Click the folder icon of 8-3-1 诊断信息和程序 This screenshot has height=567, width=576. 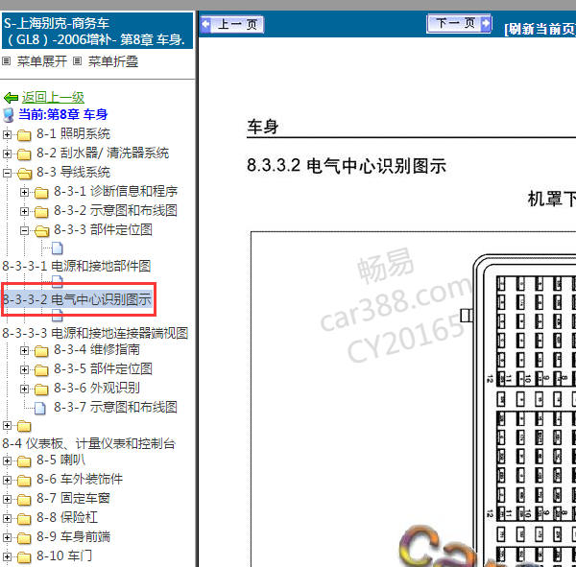(41, 193)
